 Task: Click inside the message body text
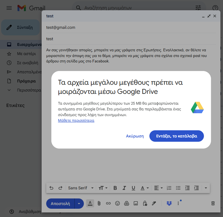[x=126, y=56]
